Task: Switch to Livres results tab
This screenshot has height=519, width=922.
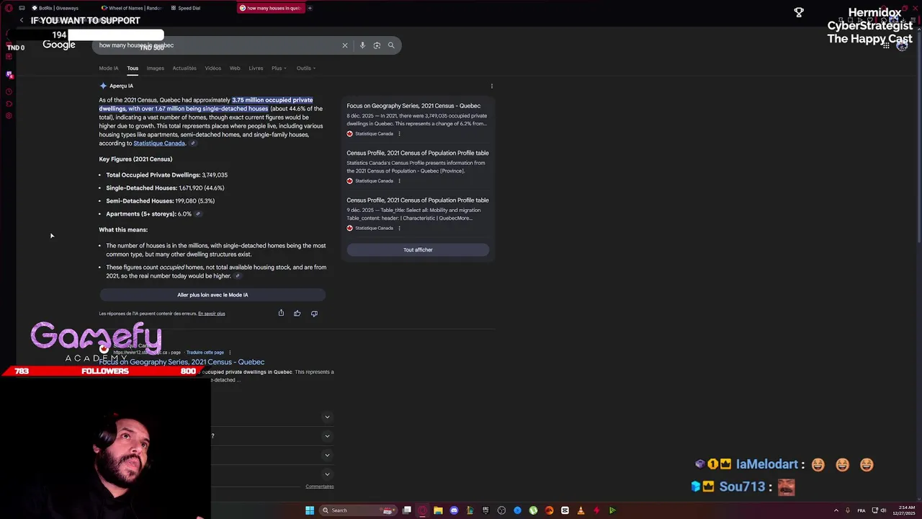Action: 256,68
